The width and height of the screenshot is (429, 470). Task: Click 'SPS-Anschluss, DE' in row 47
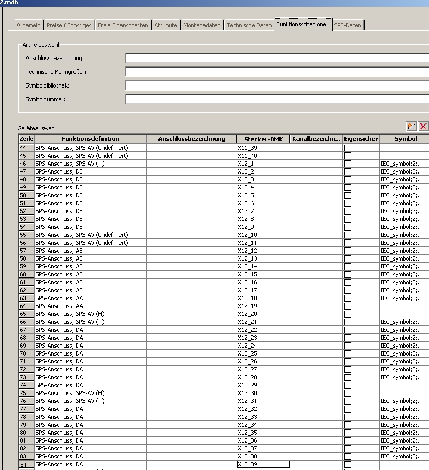tap(90, 171)
